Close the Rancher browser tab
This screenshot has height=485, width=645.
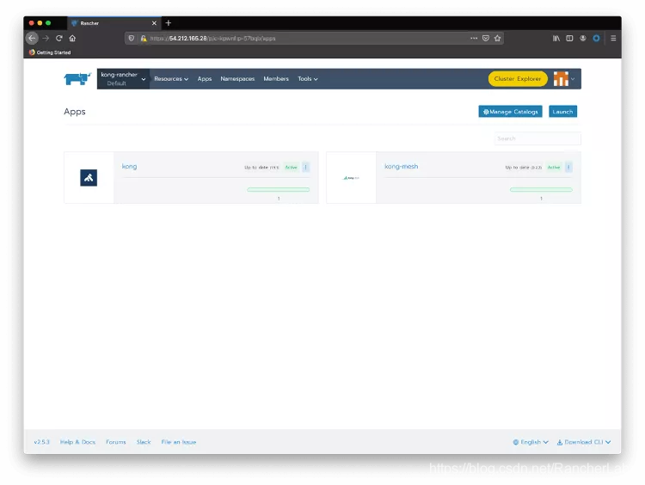coord(154,23)
